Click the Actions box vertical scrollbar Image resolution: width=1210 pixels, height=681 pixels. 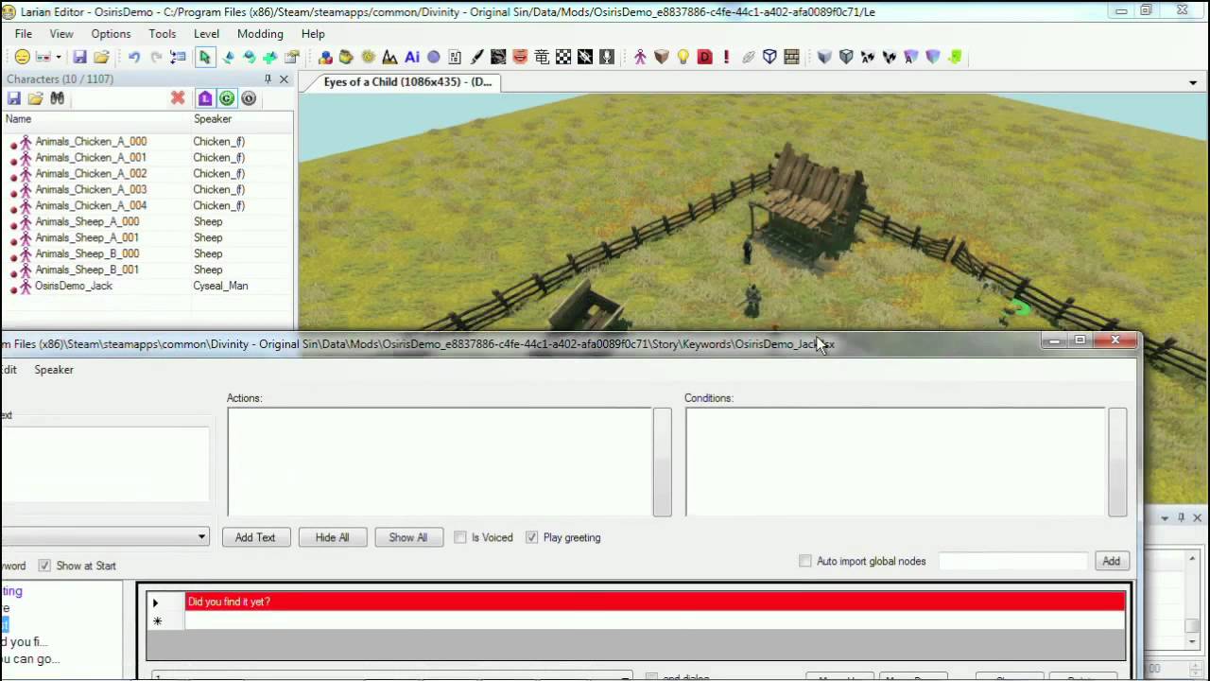[662, 462]
